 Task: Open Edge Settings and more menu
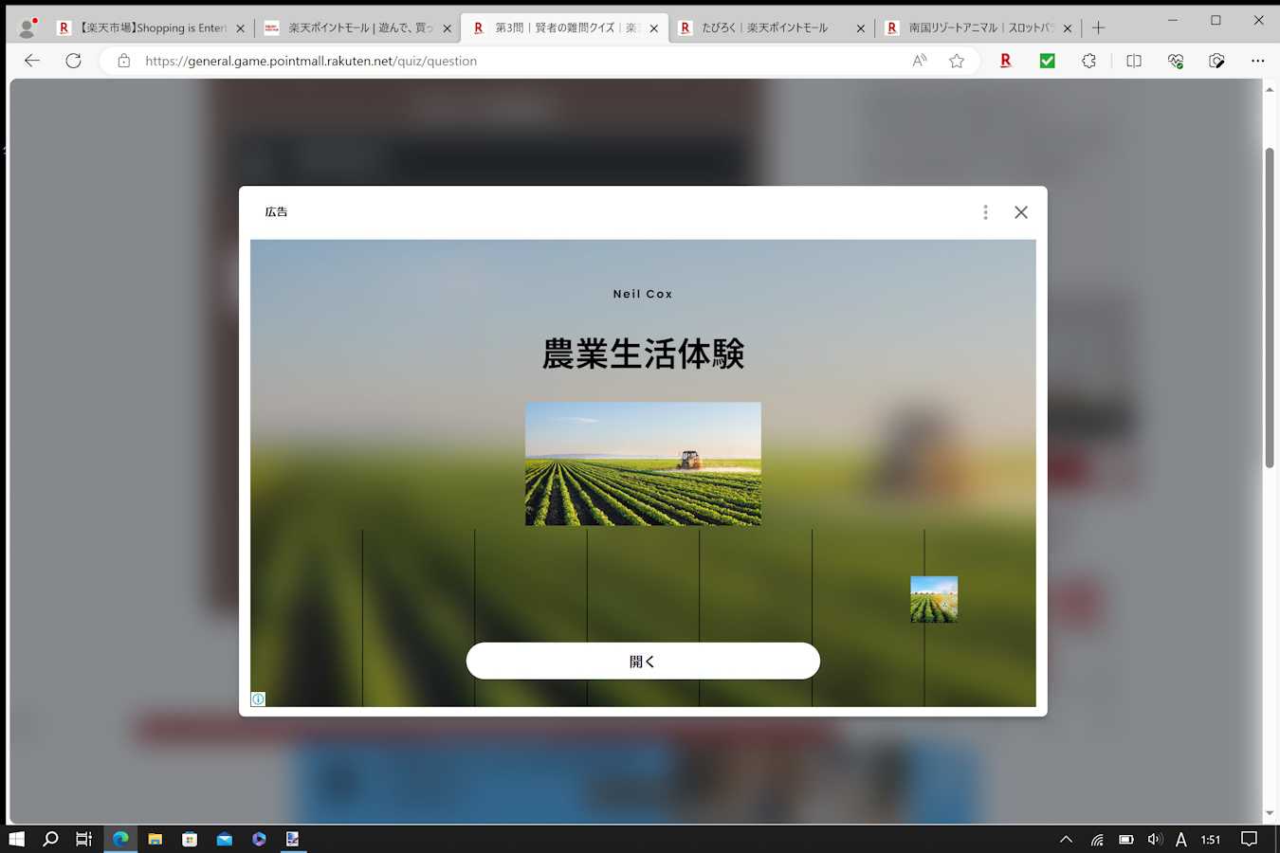point(1258,61)
